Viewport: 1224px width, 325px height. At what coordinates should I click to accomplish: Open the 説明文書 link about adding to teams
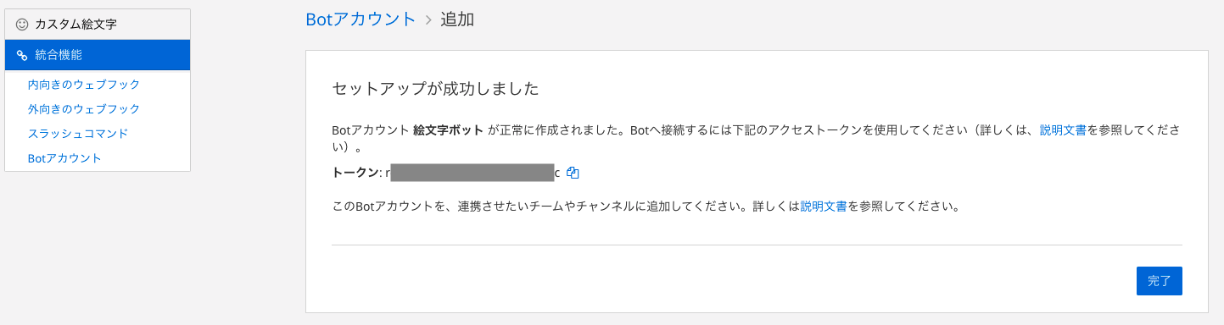[x=824, y=206]
